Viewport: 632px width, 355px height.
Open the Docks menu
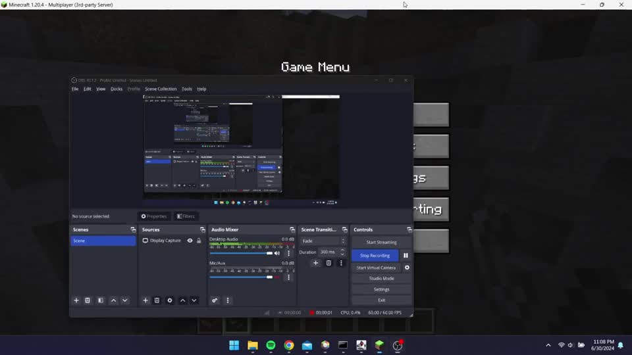click(117, 89)
